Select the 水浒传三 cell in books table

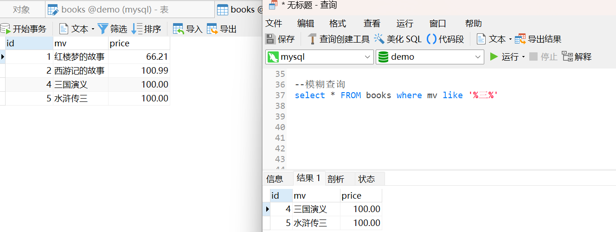[x=81, y=98]
